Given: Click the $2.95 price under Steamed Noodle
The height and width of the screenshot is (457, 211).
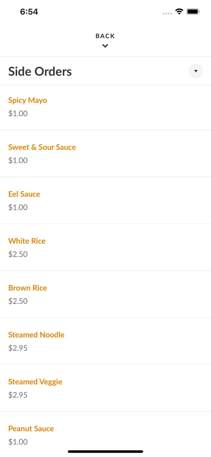Looking at the screenshot, I should [18, 348].
